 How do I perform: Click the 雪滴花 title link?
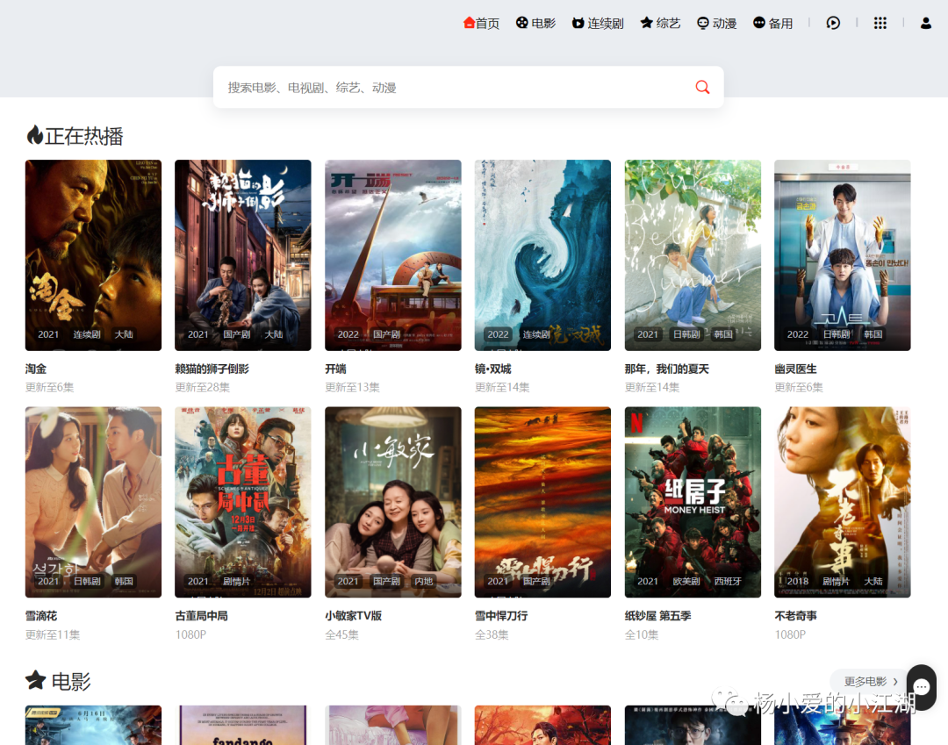tap(41, 616)
